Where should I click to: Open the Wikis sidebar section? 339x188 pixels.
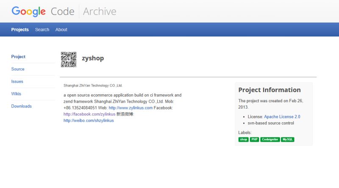click(x=16, y=94)
